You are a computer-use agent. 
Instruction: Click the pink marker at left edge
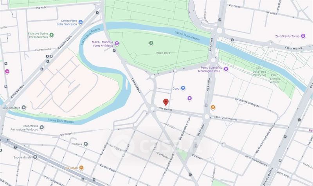click(x=7, y=71)
